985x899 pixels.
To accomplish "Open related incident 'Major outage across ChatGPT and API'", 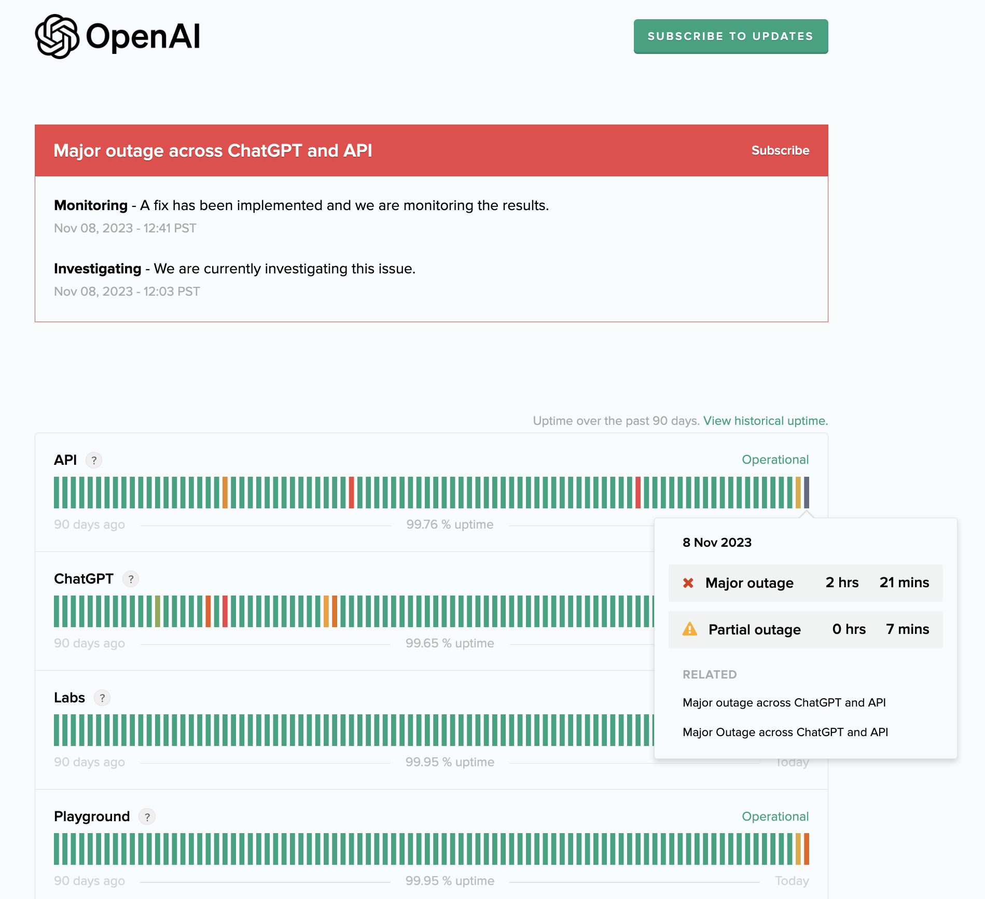I will click(x=784, y=702).
